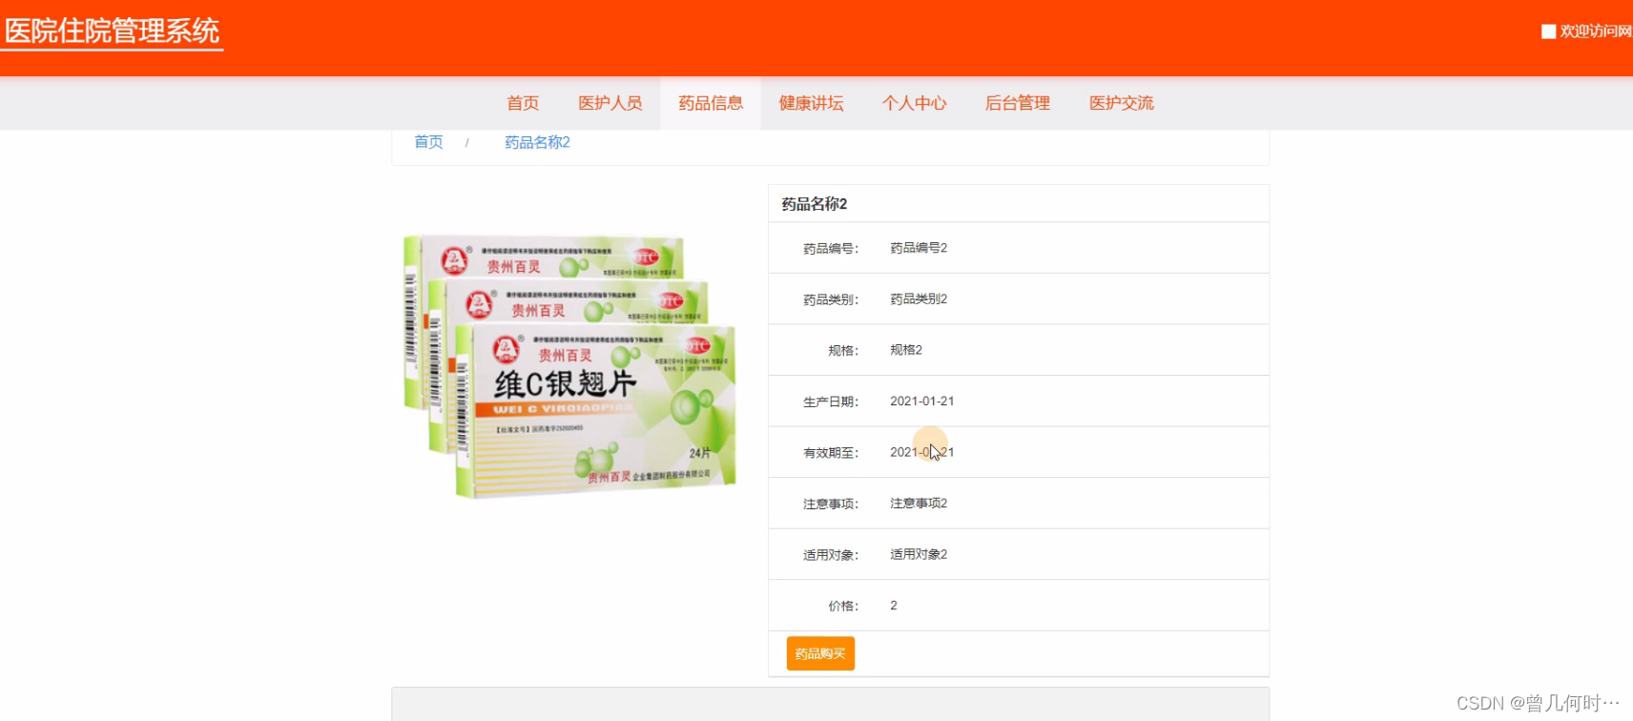Open 个人中心 from the nav bar
Screen dimensions: 1633x721
(x=914, y=103)
